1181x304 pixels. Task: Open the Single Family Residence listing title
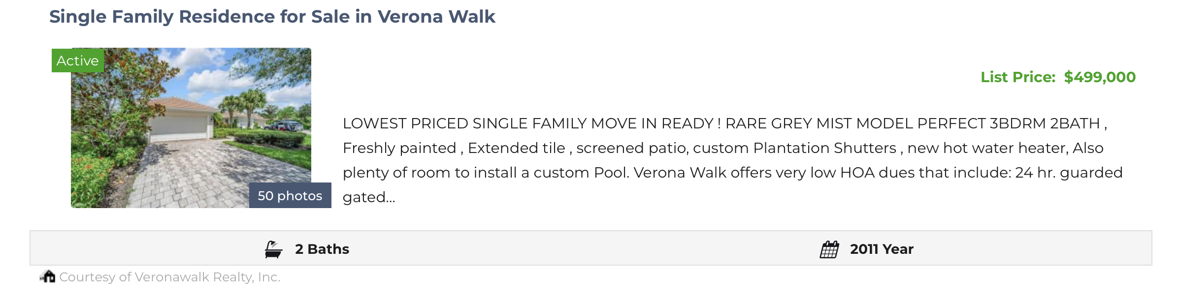[272, 17]
